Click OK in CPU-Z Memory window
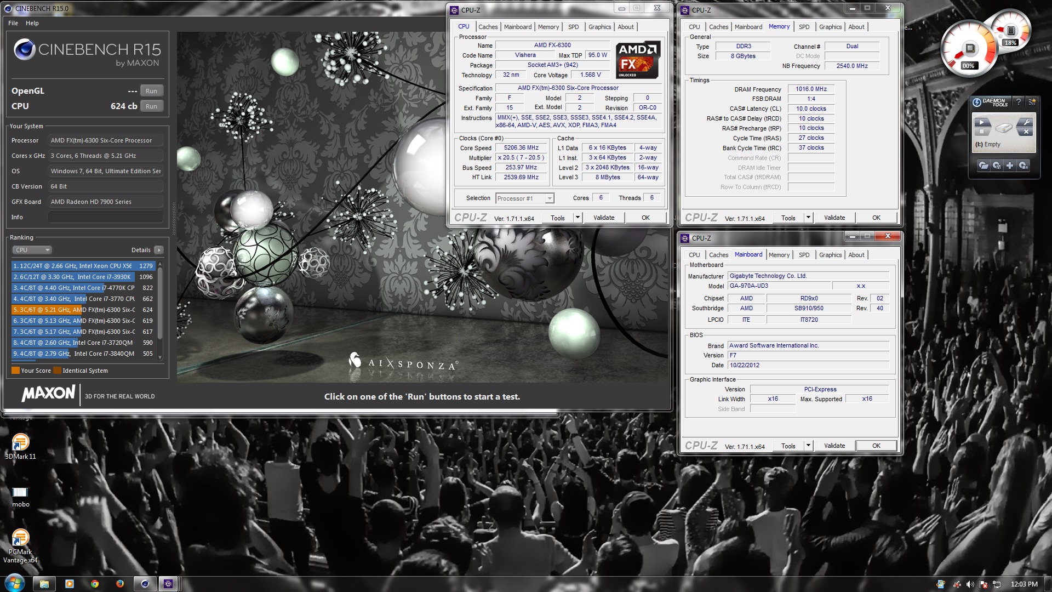This screenshot has width=1052, height=592. (876, 218)
